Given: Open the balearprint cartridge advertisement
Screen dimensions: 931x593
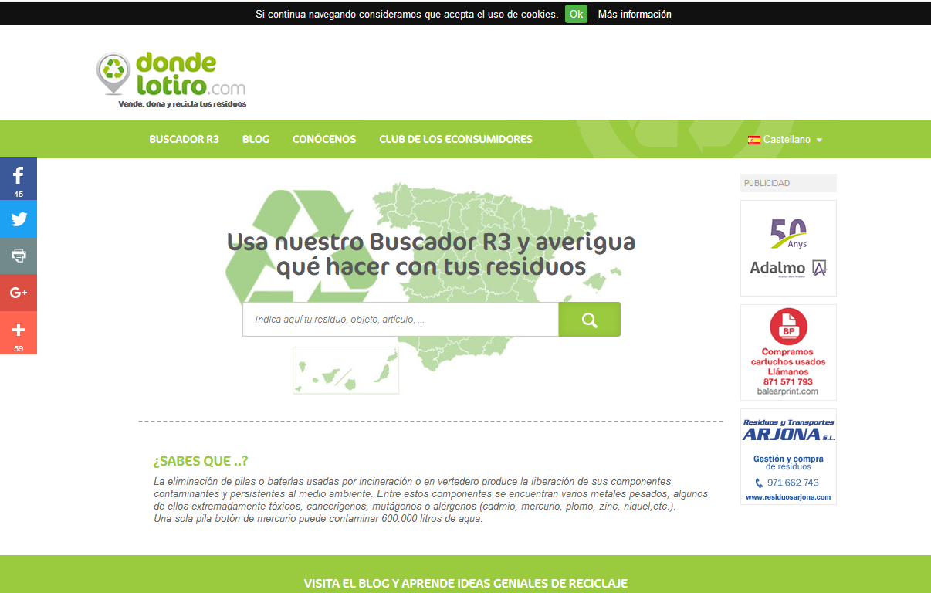Looking at the screenshot, I should pos(788,352).
